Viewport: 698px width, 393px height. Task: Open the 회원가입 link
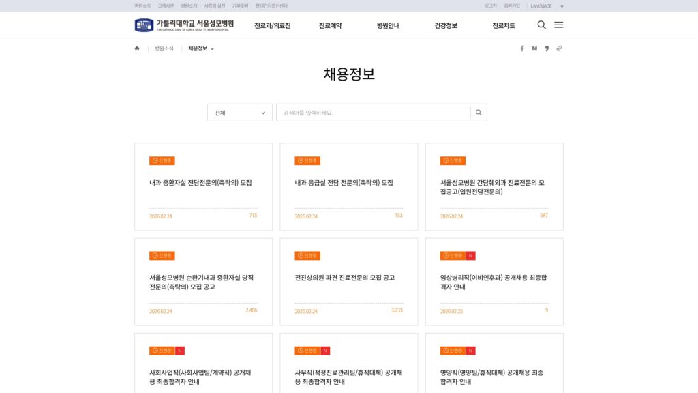pyautogui.click(x=512, y=5)
